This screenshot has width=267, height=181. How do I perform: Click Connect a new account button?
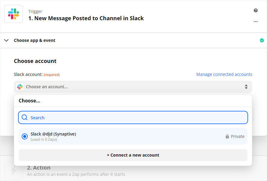point(133,155)
